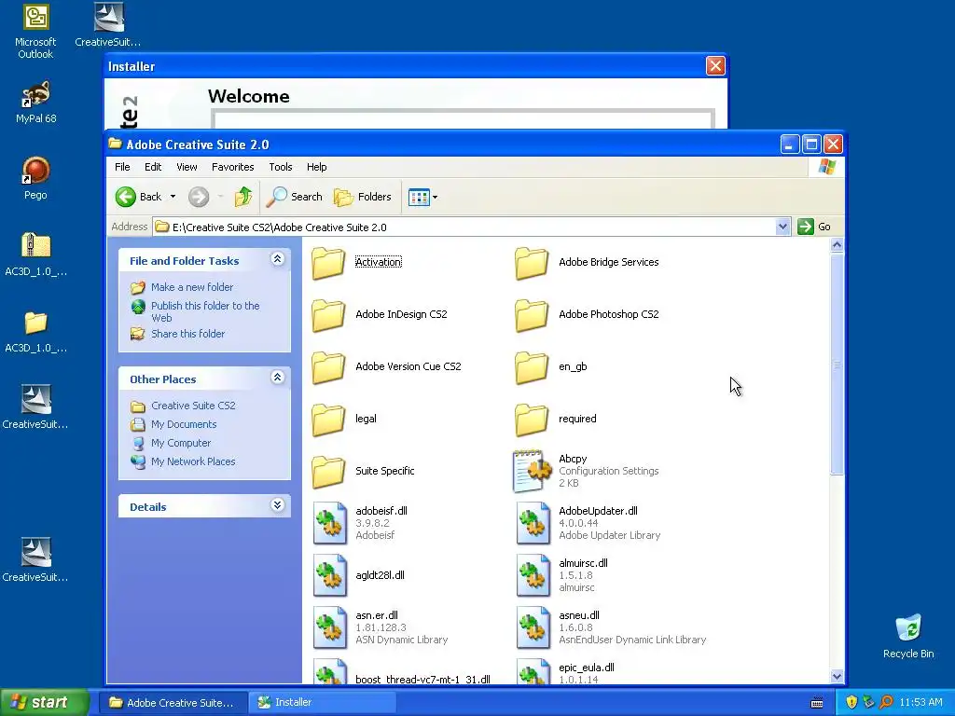This screenshot has width=955, height=716.
Task: Close the Installer window
Action: 715,66
